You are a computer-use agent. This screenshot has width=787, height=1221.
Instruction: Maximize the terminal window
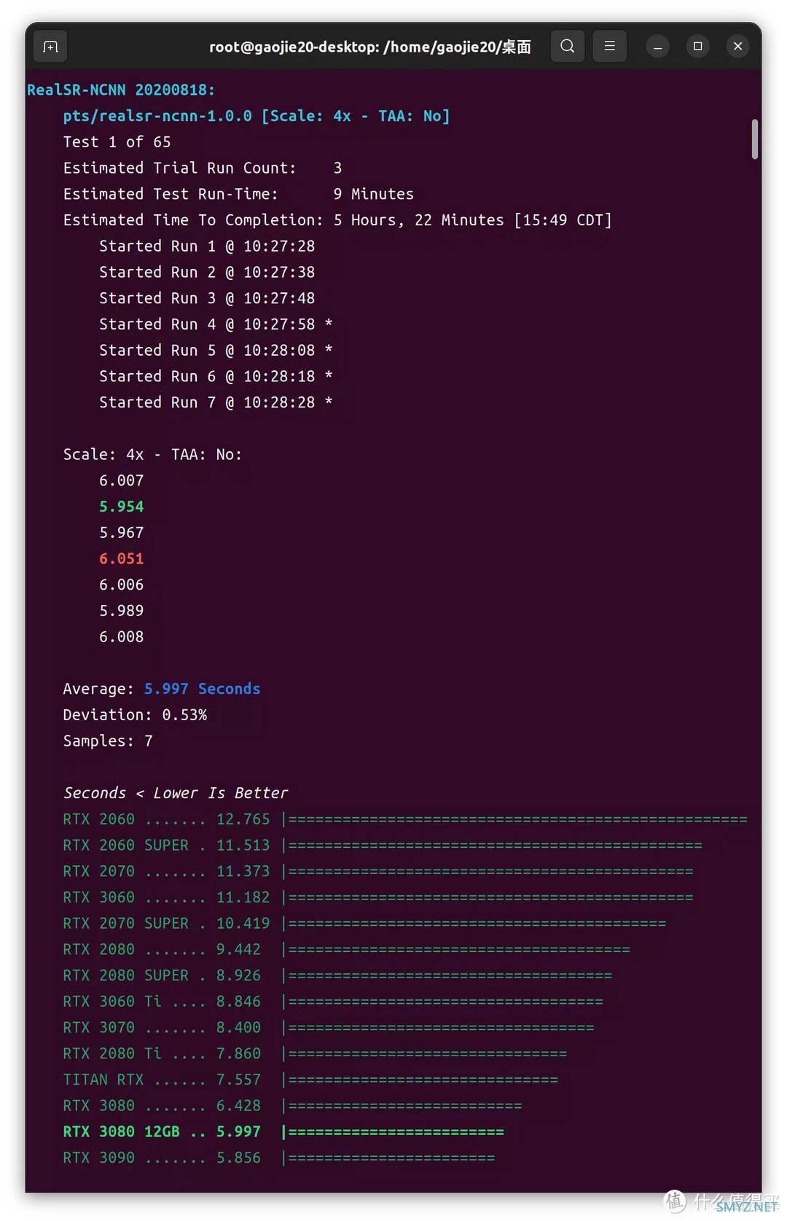click(x=697, y=47)
